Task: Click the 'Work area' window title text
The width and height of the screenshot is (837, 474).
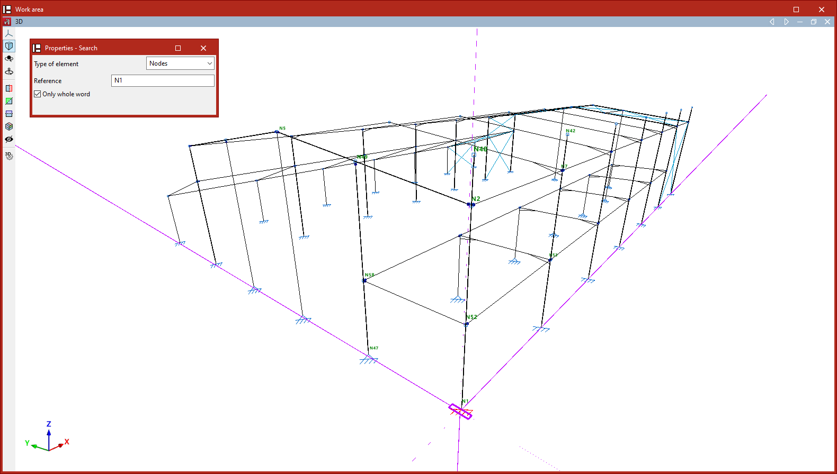Action: (29, 10)
